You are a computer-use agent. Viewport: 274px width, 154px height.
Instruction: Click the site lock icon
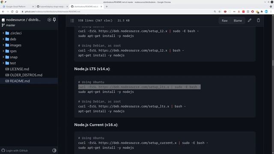click(22, 12)
